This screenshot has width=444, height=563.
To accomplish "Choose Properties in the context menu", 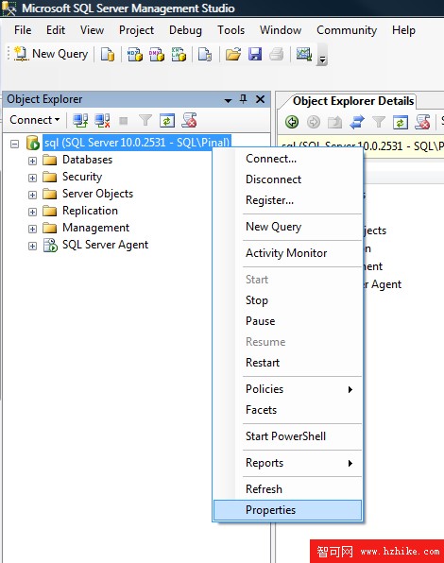I will [x=287, y=510].
